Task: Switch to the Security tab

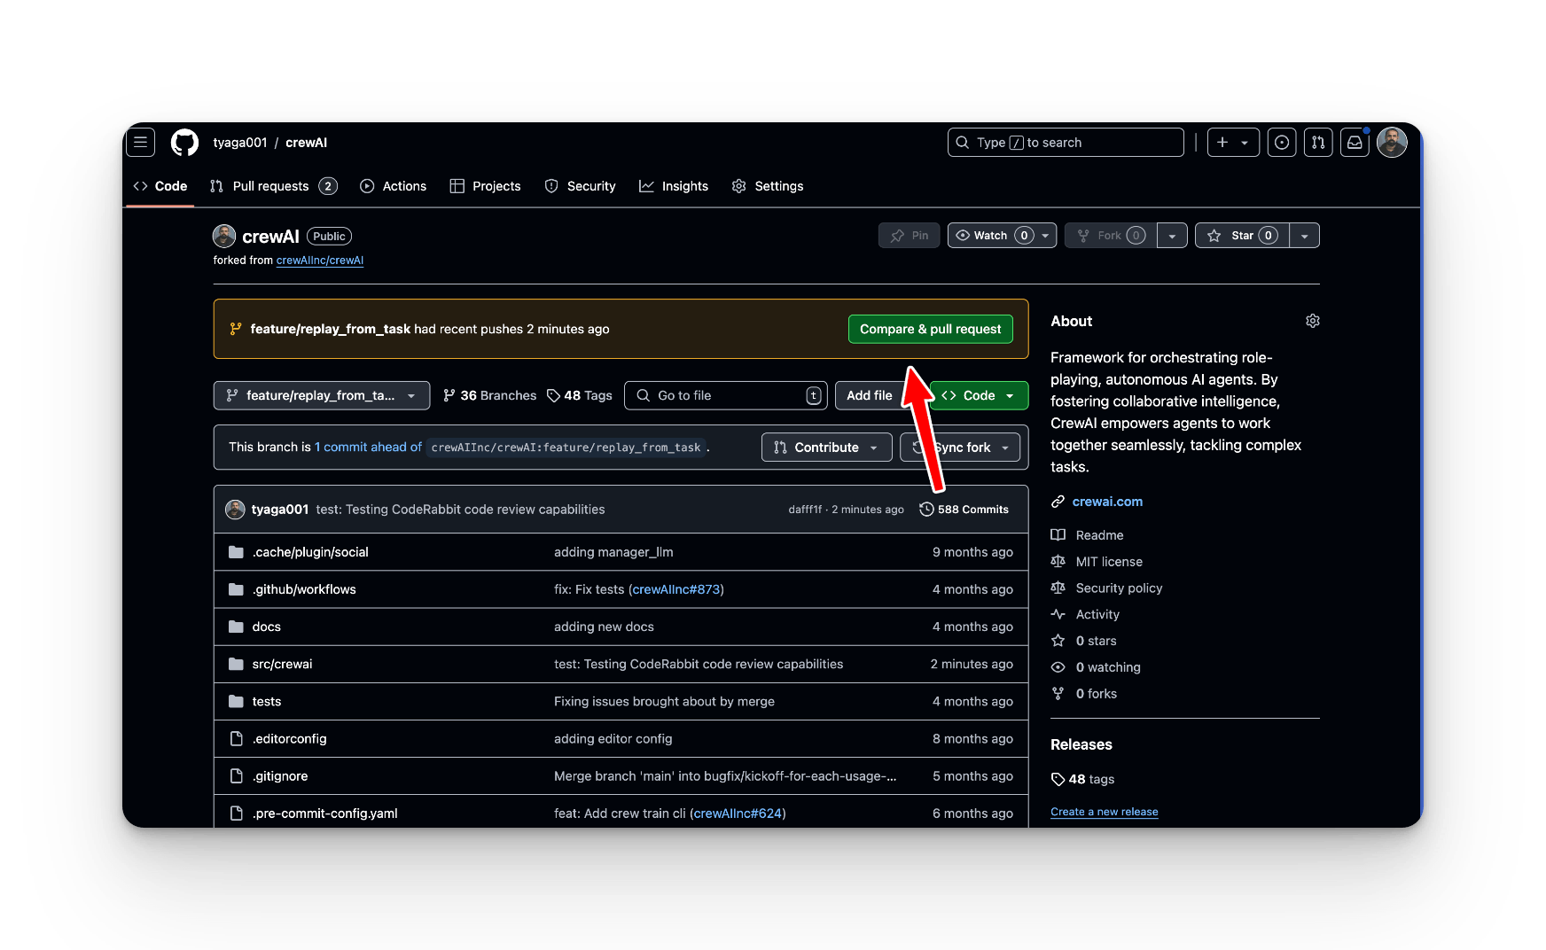Action: click(580, 186)
